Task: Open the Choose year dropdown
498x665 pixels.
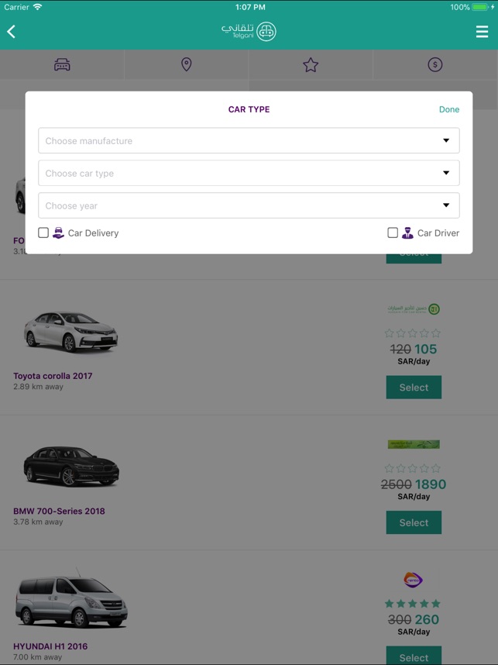Action: [249, 205]
